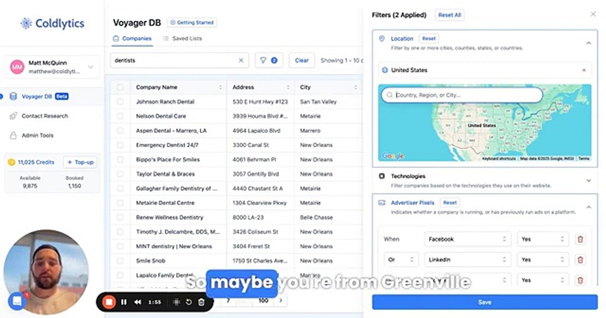The height and width of the screenshot is (318, 606).
Task: Select the Metairie Dental Centre checkbox
Action: pos(120,203)
